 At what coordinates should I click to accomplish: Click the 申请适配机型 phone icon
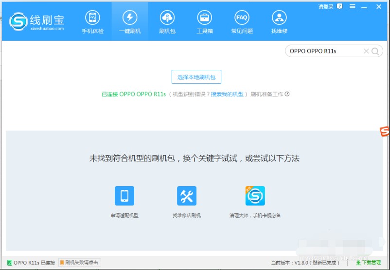(x=124, y=196)
